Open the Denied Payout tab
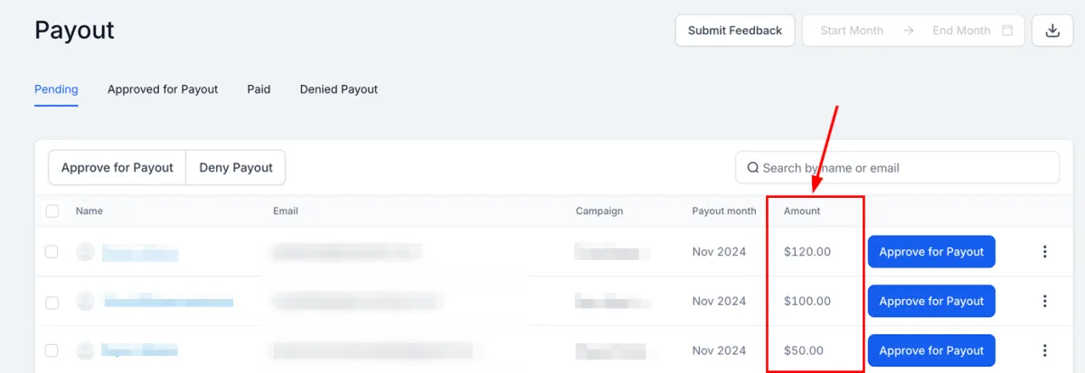Screen dimensions: 1085x373 point(339,89)
